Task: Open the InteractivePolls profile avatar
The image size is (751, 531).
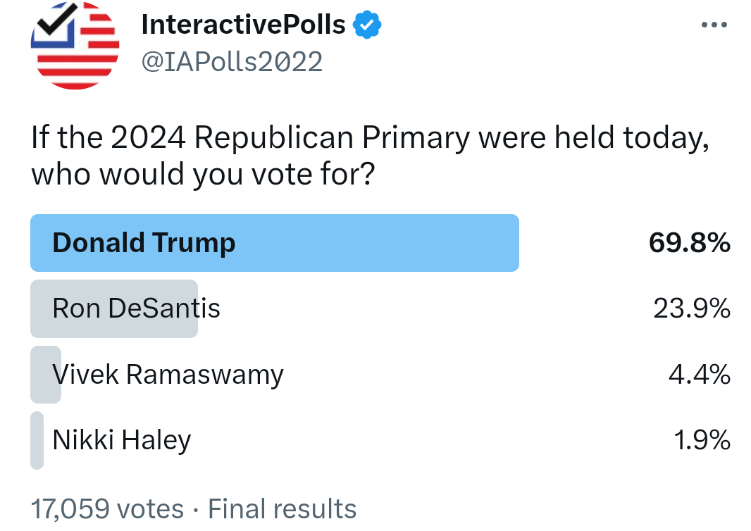Action: (x=75, y=46)
